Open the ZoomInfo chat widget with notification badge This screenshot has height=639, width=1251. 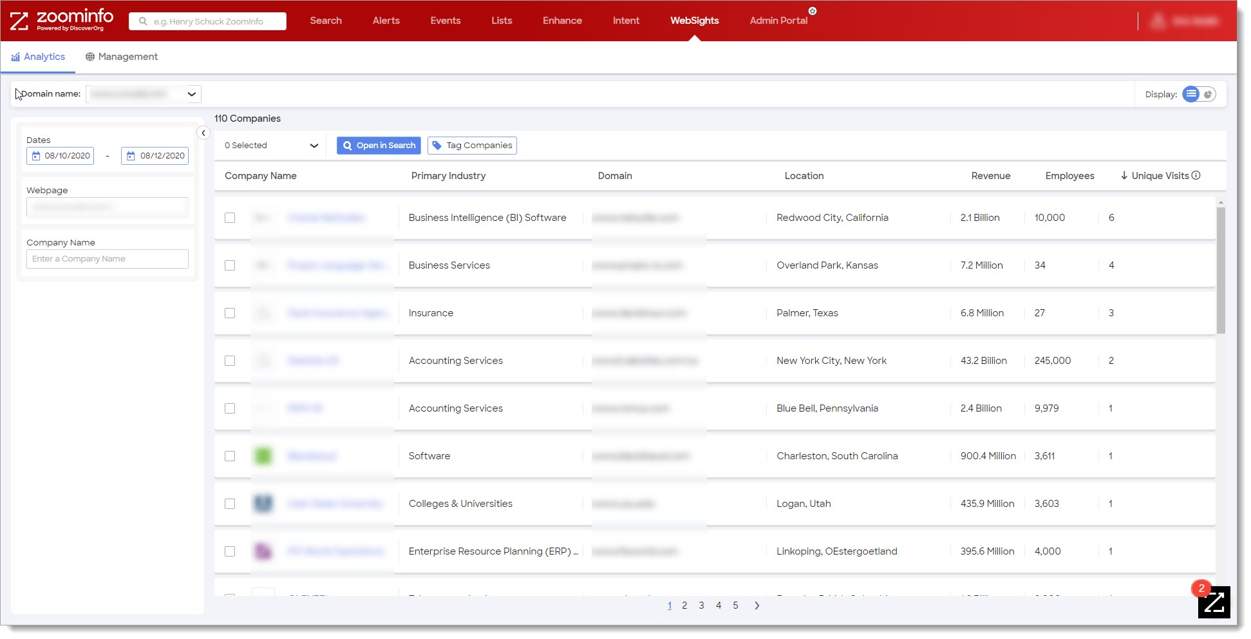1214,602
